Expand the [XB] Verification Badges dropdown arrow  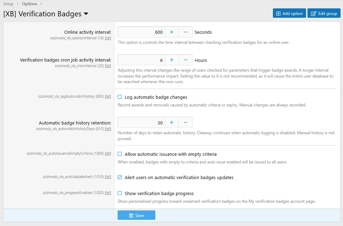[86, 14]
